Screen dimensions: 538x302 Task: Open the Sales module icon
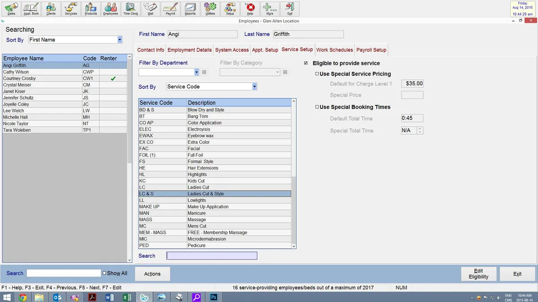pyautogui.click(x=11, y=8)
